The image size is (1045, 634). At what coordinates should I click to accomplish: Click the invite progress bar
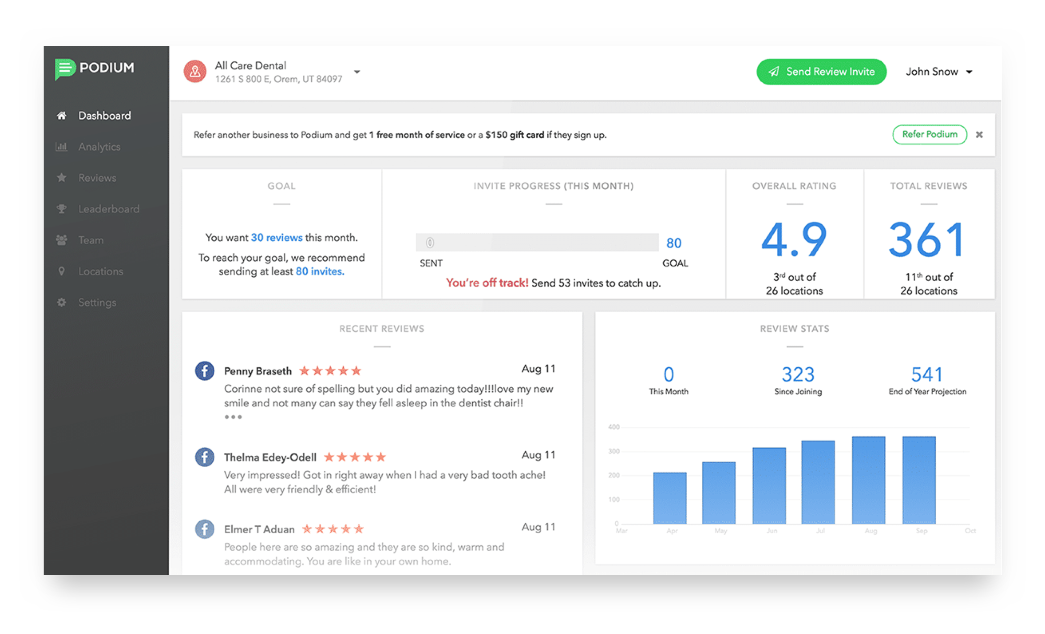537,243
